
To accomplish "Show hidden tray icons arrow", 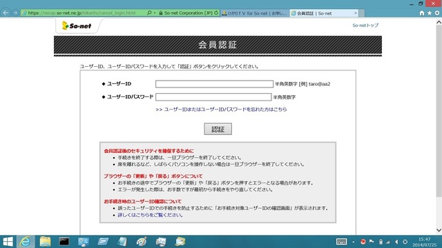I will coord(353,242).
